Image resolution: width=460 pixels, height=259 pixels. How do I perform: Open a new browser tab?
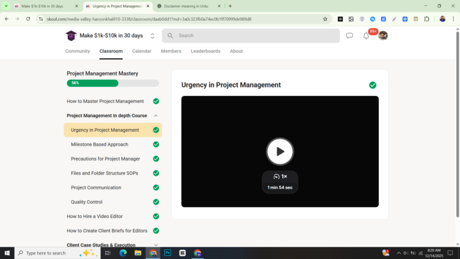(x=230, y=6)
